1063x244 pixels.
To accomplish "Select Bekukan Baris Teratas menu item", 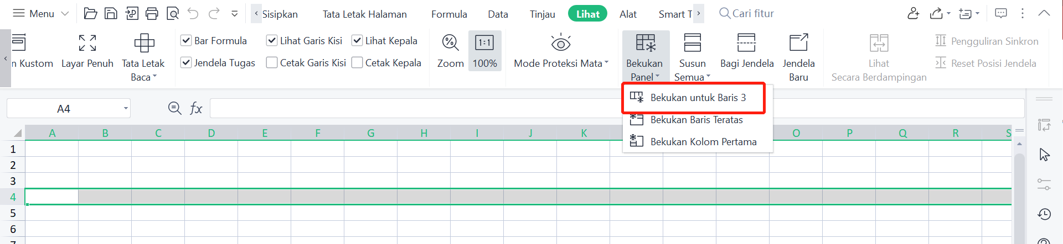I will pyautogui.click(x=696, y=120).
